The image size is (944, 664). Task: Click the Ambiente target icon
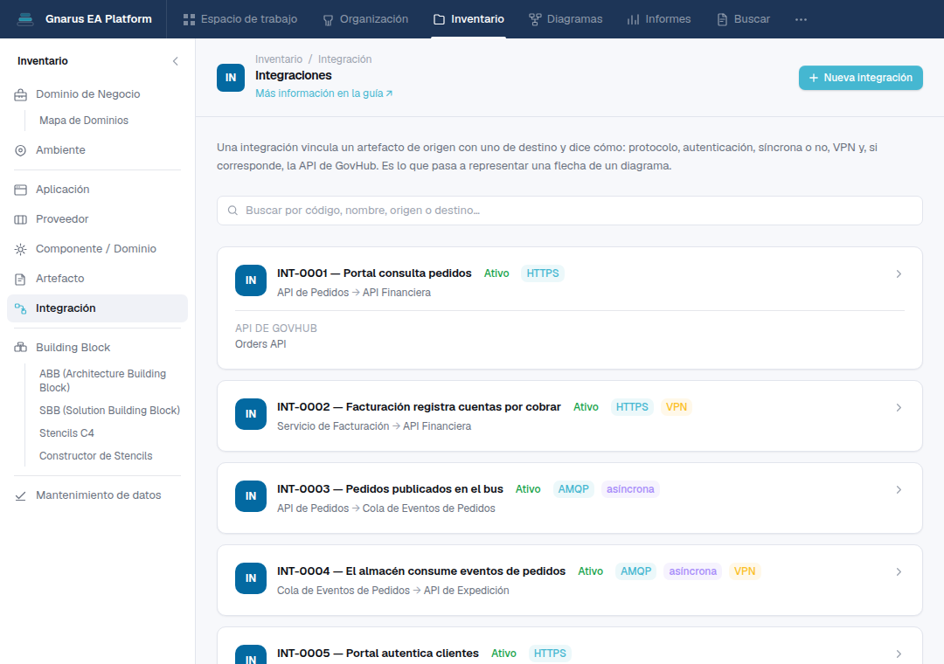pos(20,150)
